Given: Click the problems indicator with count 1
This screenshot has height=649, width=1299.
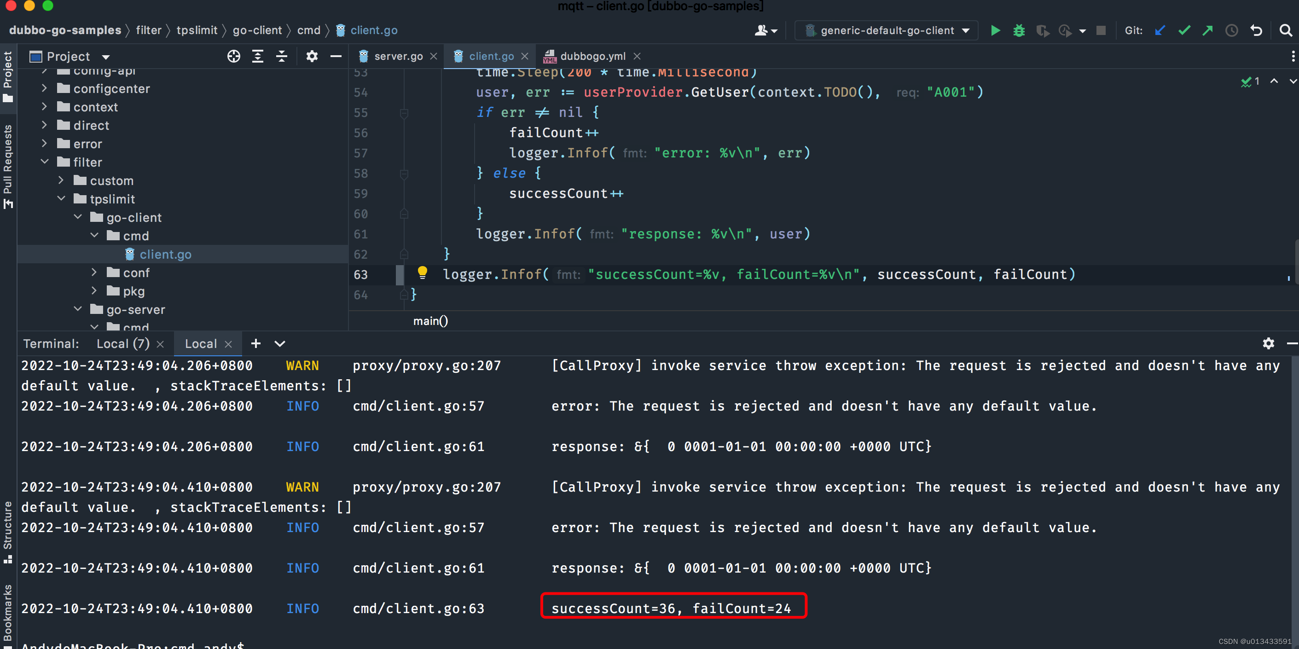Looking at the screenshot, I should (x=1251, y=81).
